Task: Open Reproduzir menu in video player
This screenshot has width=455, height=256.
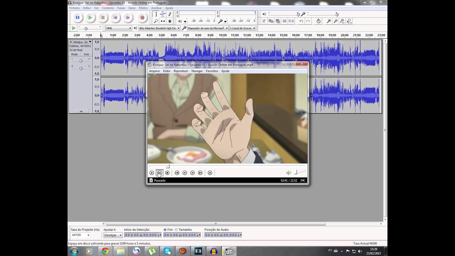Action: [181, 71]
